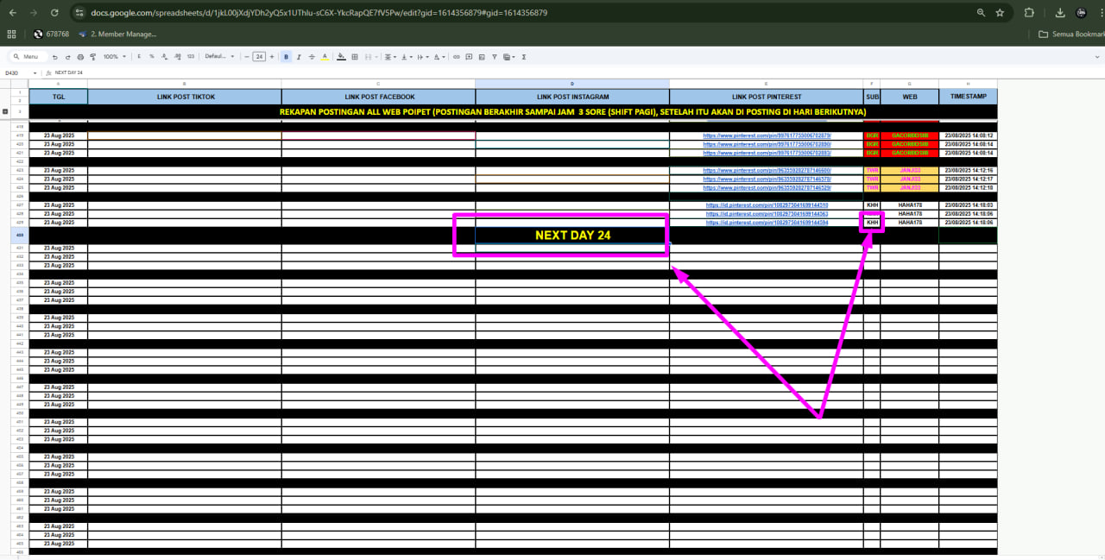
Task: Select the Paint format tool
Action: (92, 57)
